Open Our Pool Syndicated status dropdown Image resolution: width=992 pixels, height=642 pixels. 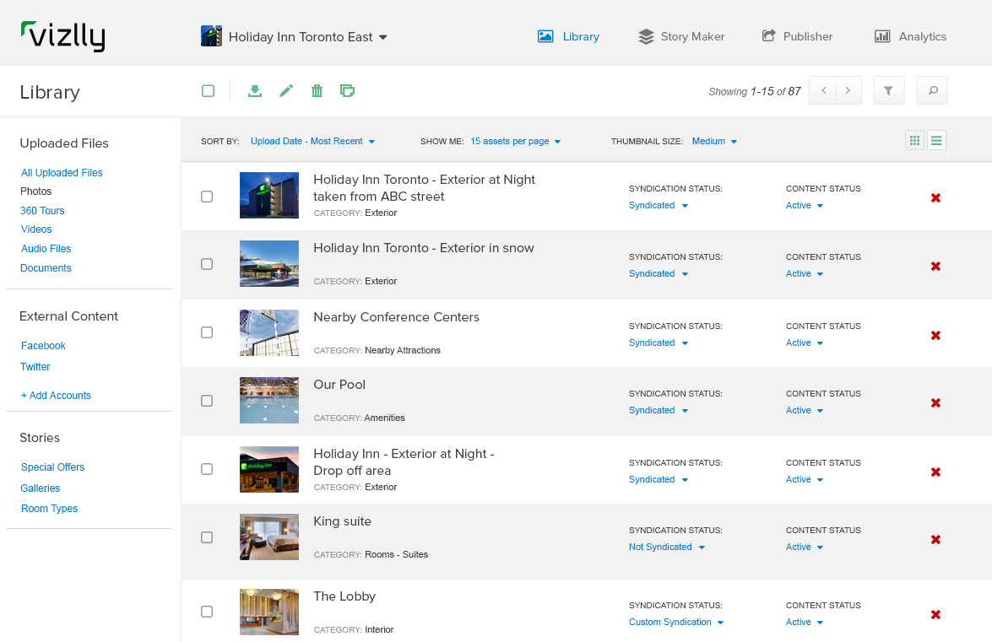[659, 411]
